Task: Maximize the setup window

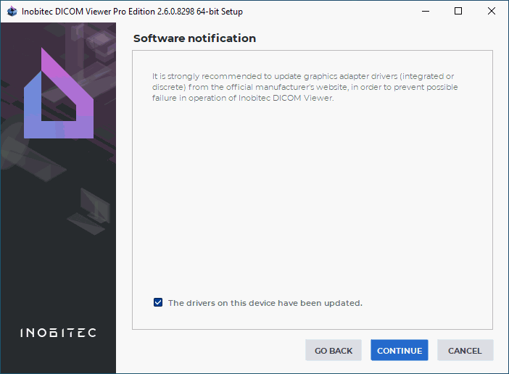Action: [x=458, y=12]
